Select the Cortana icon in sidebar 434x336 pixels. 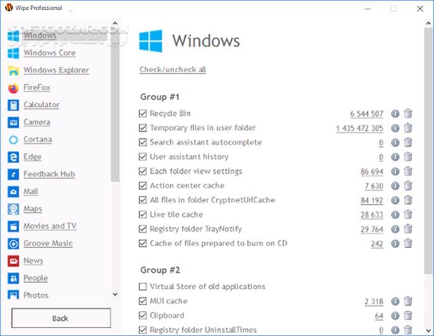[13, 140]
